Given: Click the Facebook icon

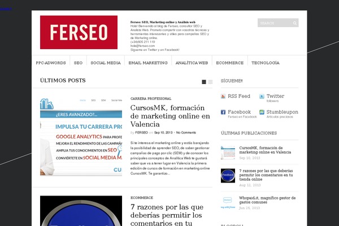Looking at the screenshot, I should tap(223, 112).
